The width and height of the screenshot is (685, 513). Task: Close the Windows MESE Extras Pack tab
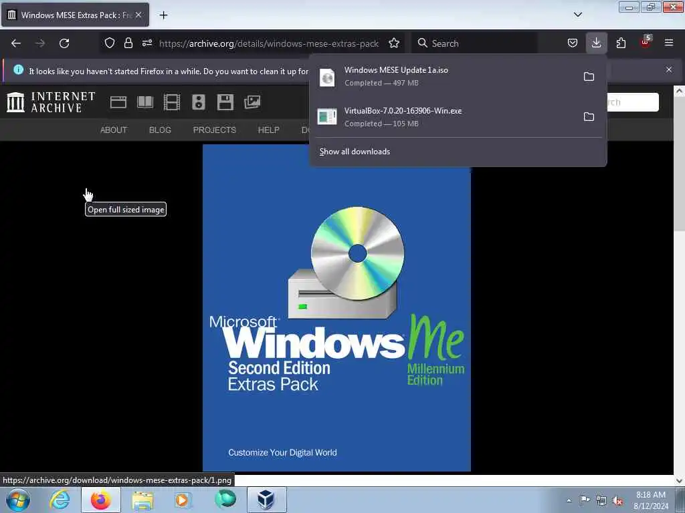tap(138, 15)
